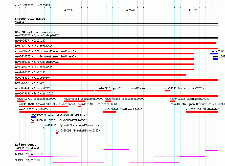
Task: Open nsv830652 (Wong2007) variant label
Action: tap(30, 83)
